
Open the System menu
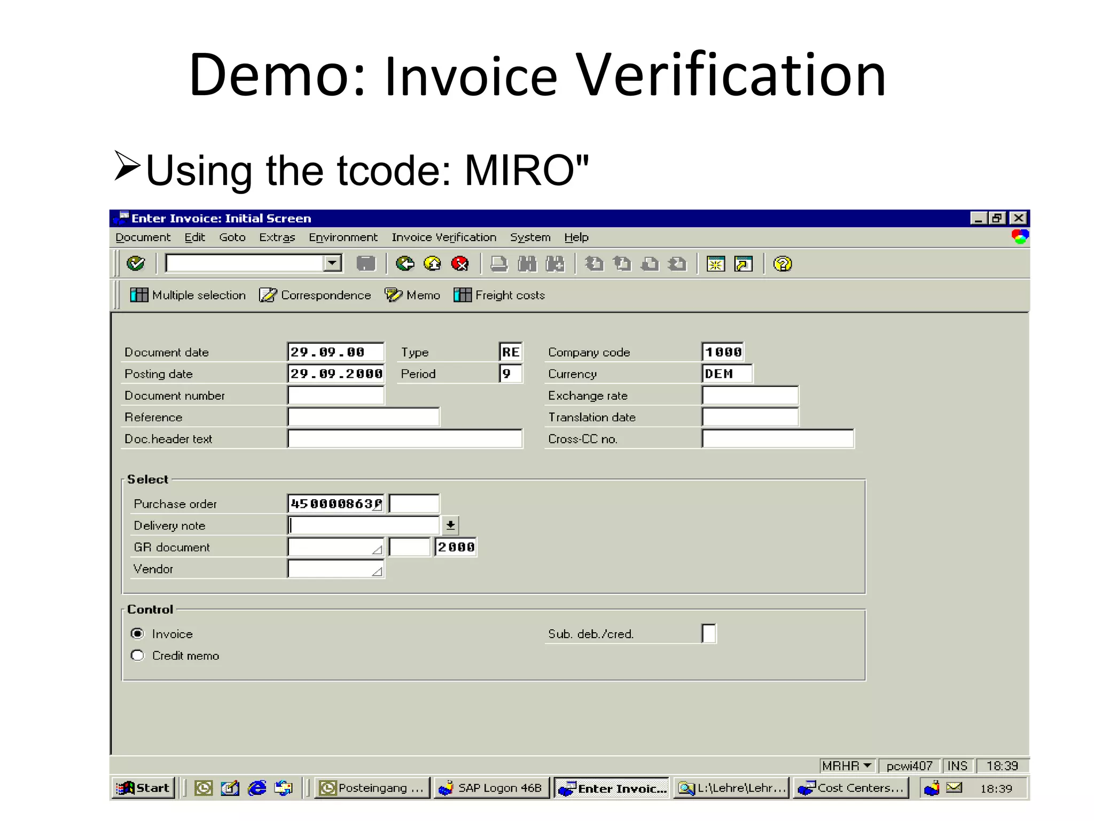(530, 237)
